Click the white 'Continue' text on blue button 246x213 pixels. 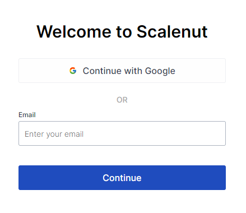click(122, 178)
